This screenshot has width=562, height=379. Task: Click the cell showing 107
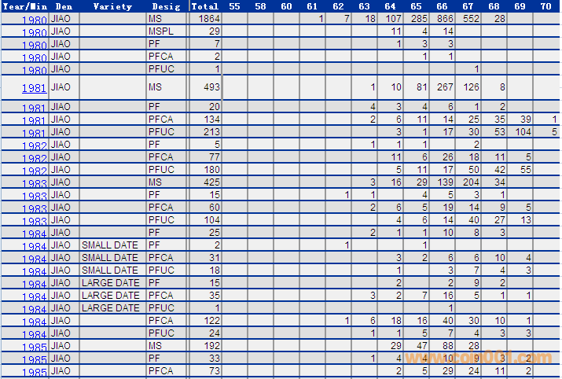click(394, 18)
